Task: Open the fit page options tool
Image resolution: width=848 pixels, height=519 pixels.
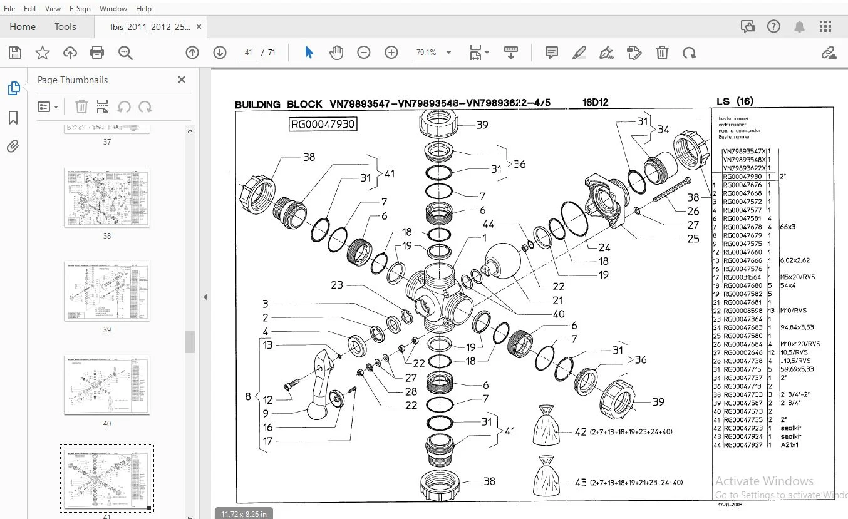Action: (479, 53)
